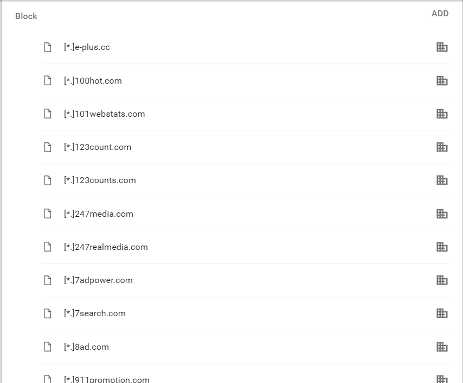Screen dimensions: 463x383
Task: Click the enterprise icon beside 100hot.com
Action: coord(442,80)
